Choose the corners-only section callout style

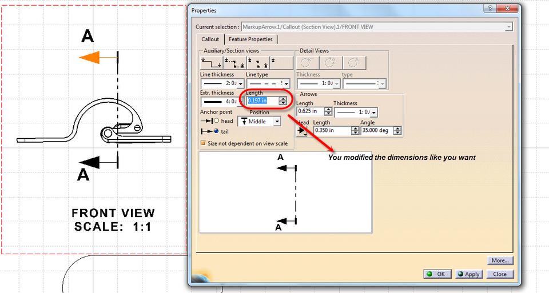coord(258,63)
